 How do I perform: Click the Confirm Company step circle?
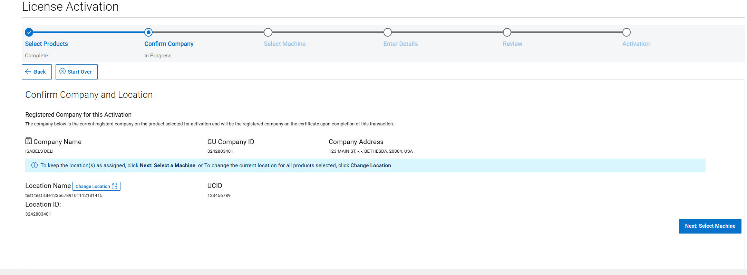tap(148, 32)
